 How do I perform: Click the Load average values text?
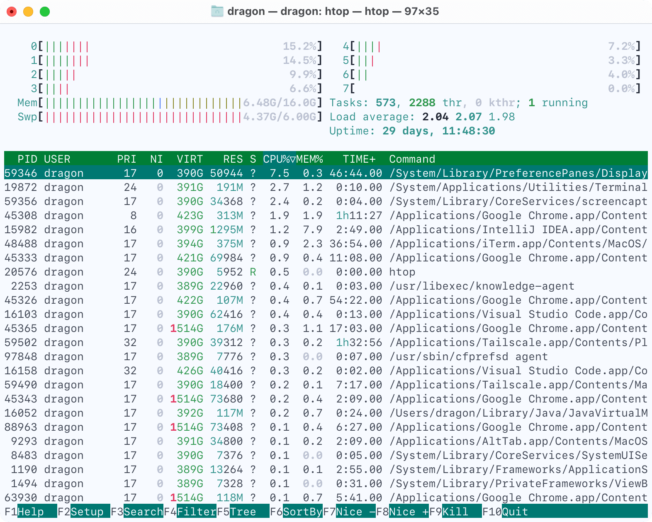point(469,117)
